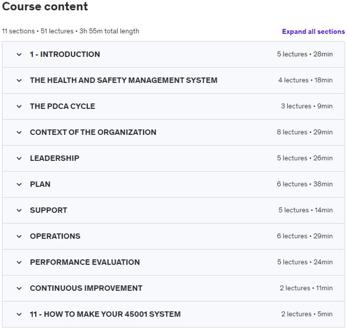
Task: Open the 1 - INTRODUCTION section title
Action: coord(65,54)
